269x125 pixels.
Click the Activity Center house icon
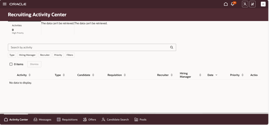tap(6, 120)
